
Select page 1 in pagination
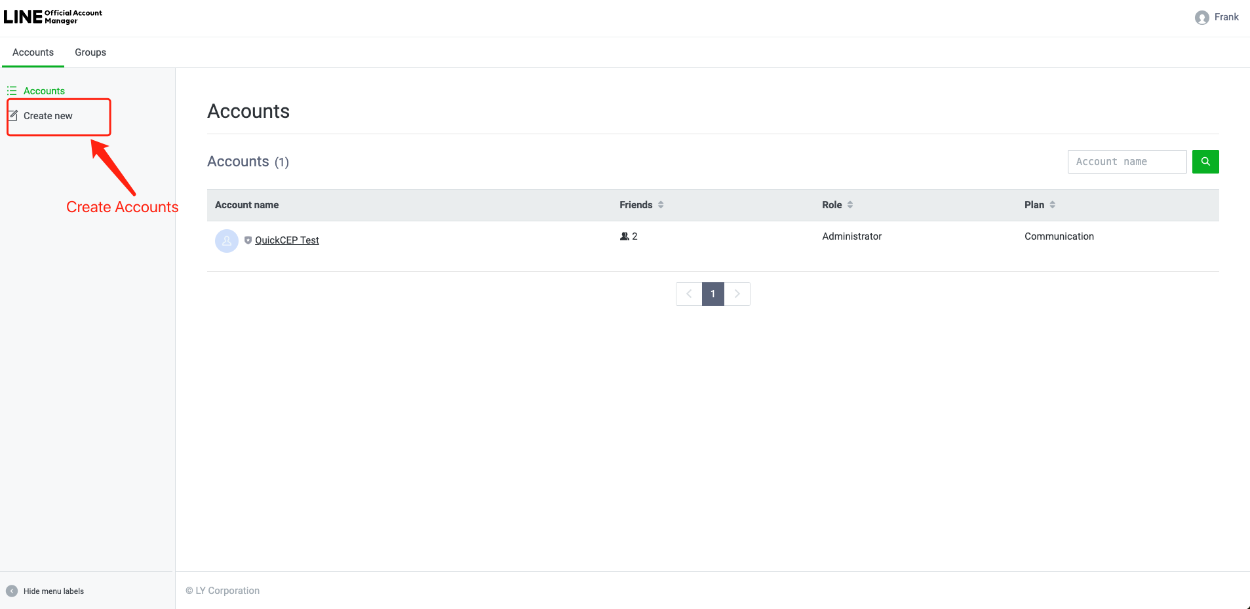point(713,294)
